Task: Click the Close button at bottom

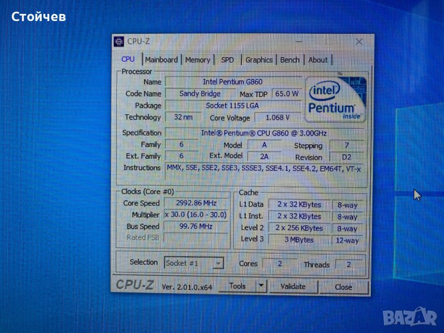Action: click(344, 287)
